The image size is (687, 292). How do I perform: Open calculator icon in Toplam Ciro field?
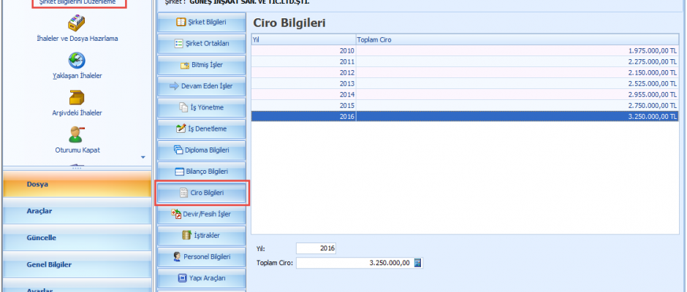418,263
